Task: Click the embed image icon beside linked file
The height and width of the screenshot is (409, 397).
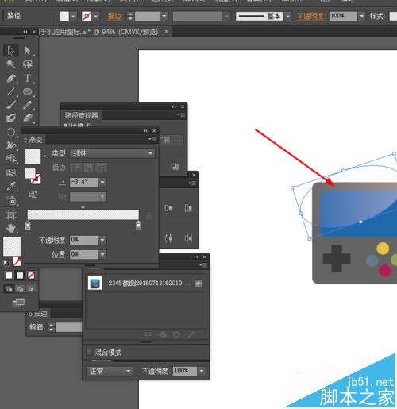Action: (198, 283)
